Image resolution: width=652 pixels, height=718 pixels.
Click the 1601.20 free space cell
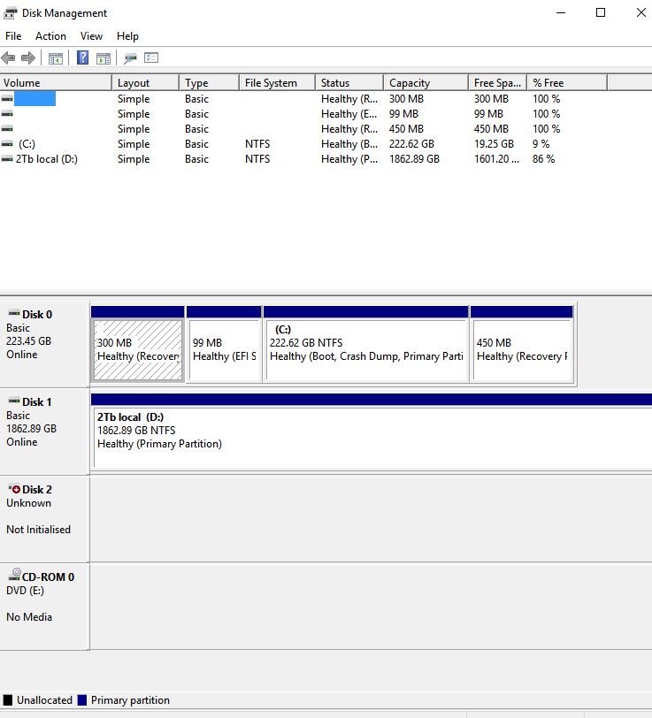[496, 159]
